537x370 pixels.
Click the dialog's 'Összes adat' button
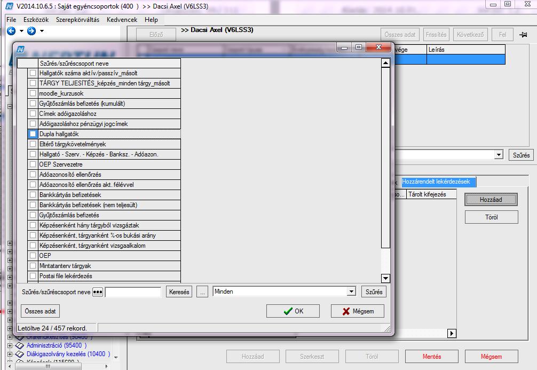[40, 311]
